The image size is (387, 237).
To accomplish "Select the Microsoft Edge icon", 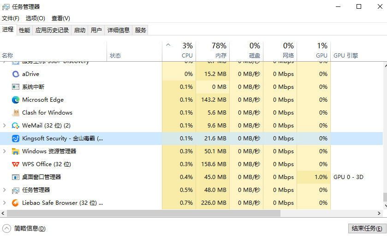I will click(x=16, y=99).
